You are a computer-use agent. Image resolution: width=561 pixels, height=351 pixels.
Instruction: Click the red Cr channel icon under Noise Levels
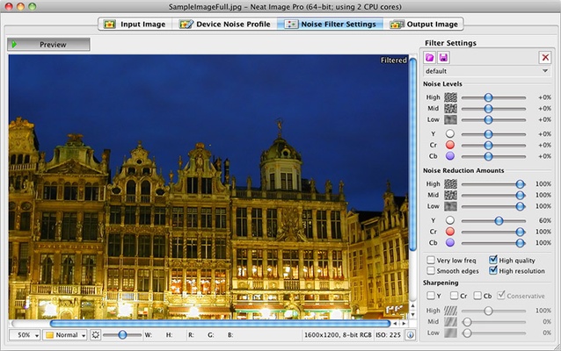450,144
